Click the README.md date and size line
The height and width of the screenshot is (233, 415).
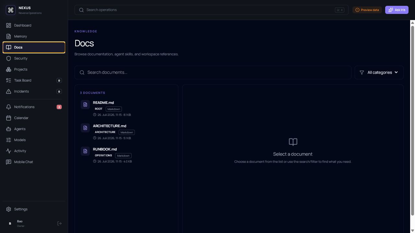(112, 115)
